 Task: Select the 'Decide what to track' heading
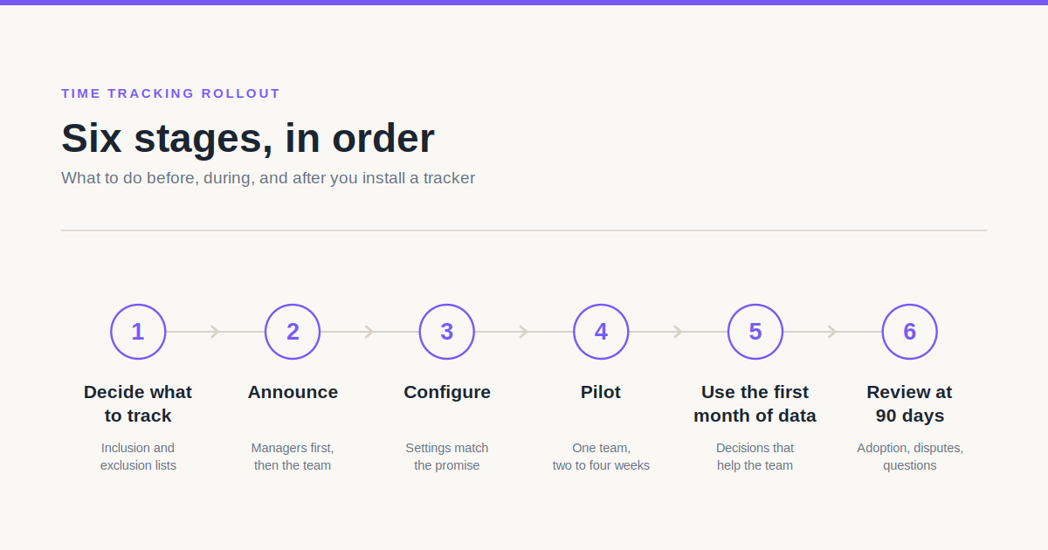click(x=138, y=403)
